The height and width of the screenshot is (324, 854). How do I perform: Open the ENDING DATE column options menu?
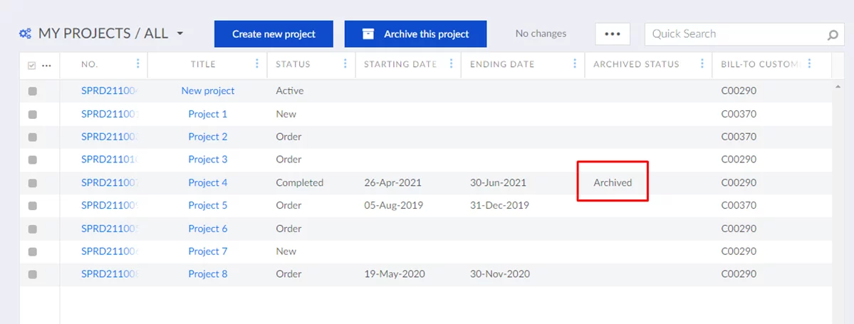[575, 64]
